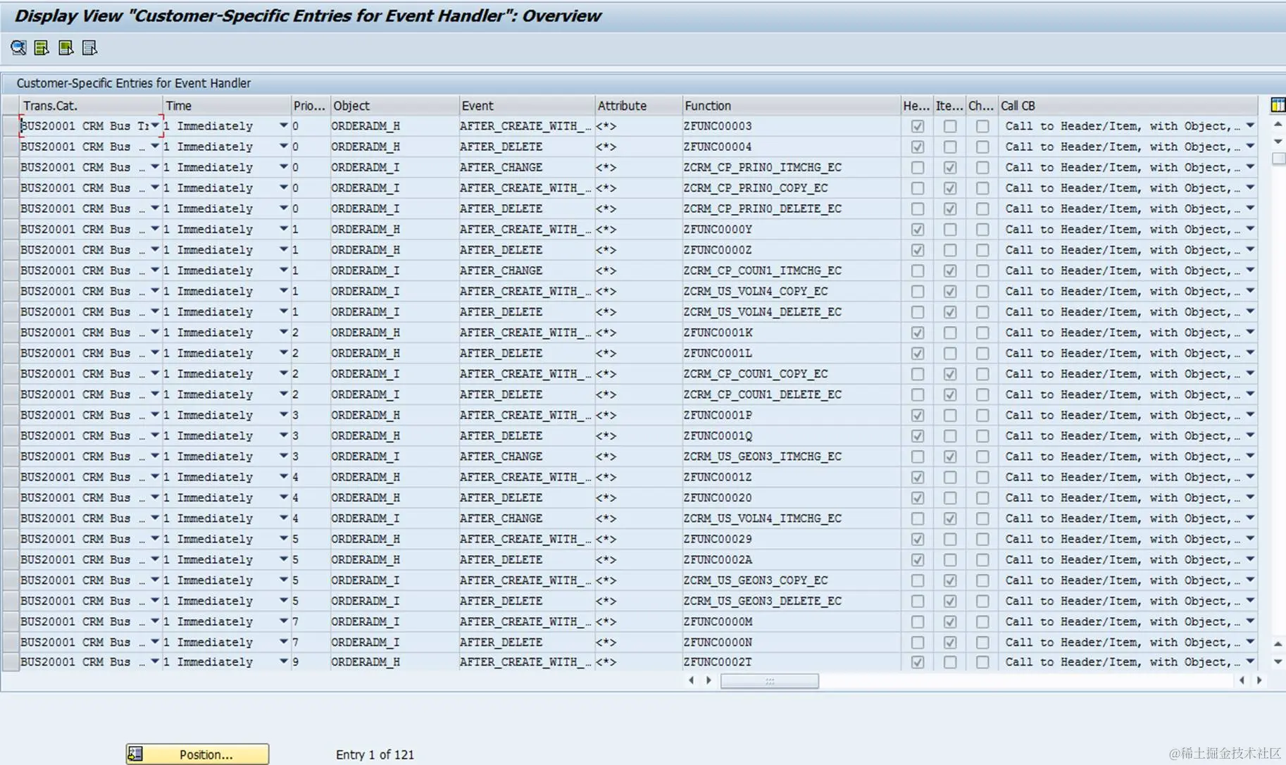The width and height of the screenshot is (1286, 765).
Task: Open Call CB dropdown in ZFUNC00003 row
Action: (1250, 125)
